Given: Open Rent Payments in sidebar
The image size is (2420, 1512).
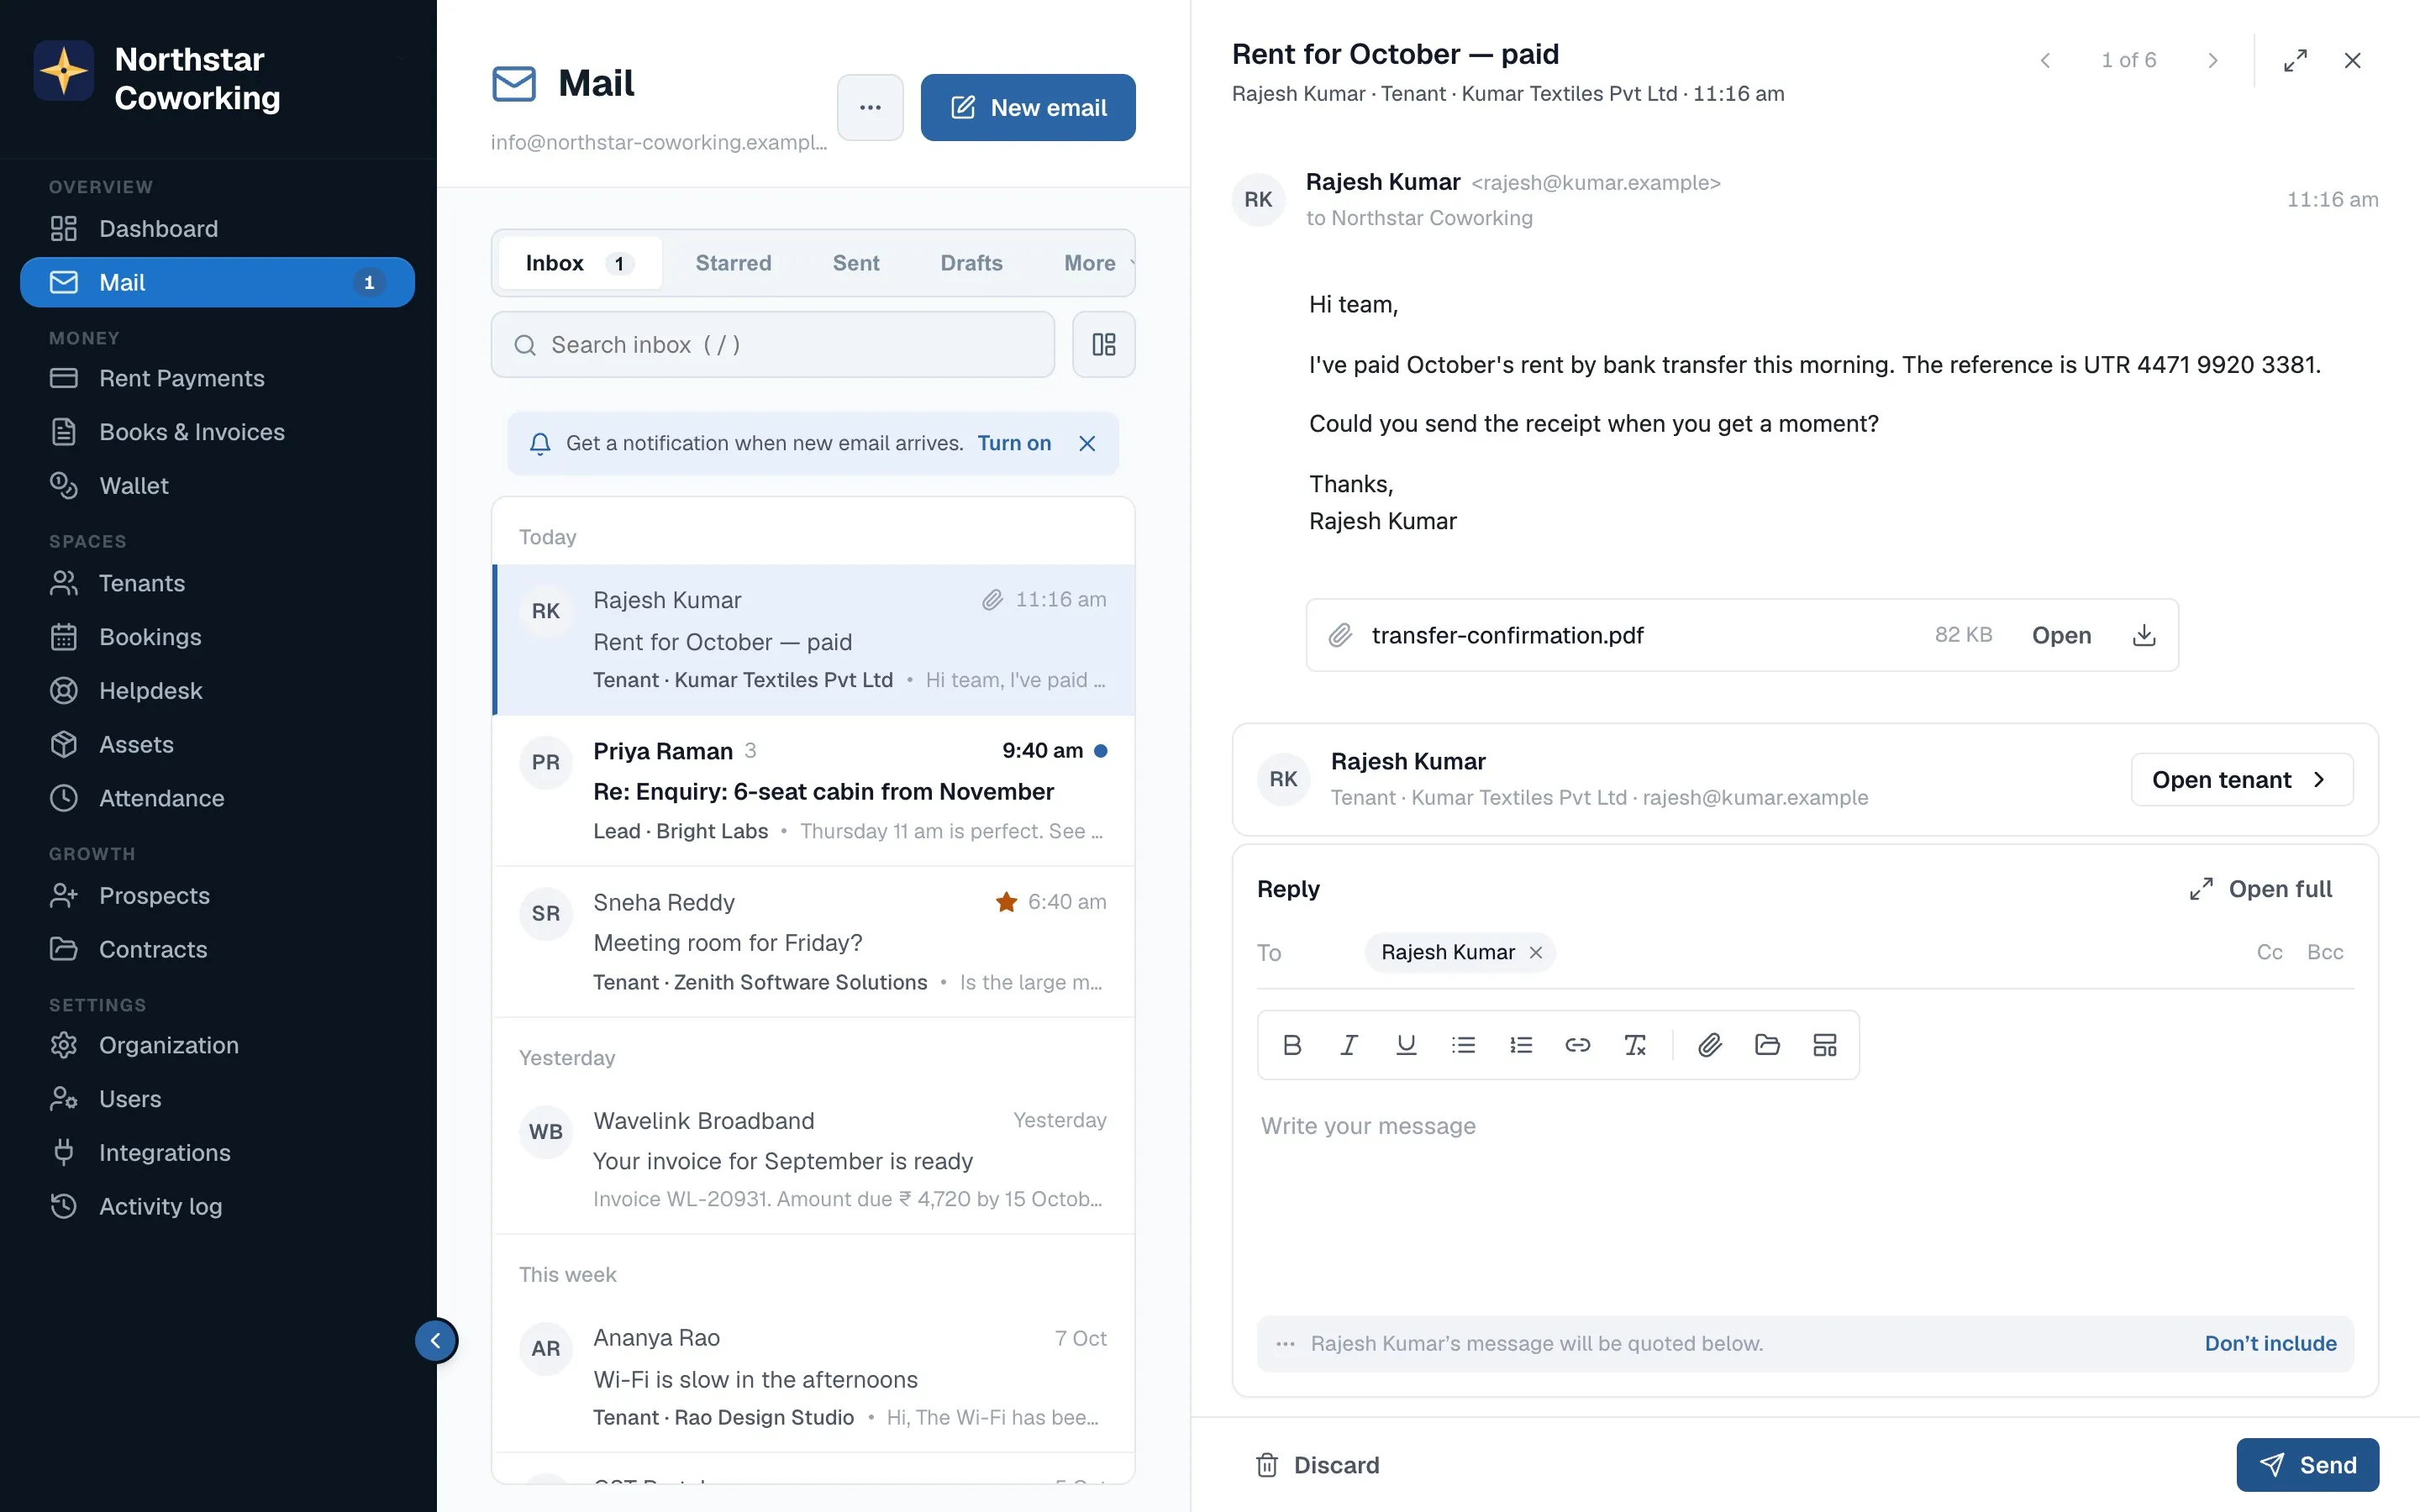Looking at the screenshot, I should coord(218,378).
